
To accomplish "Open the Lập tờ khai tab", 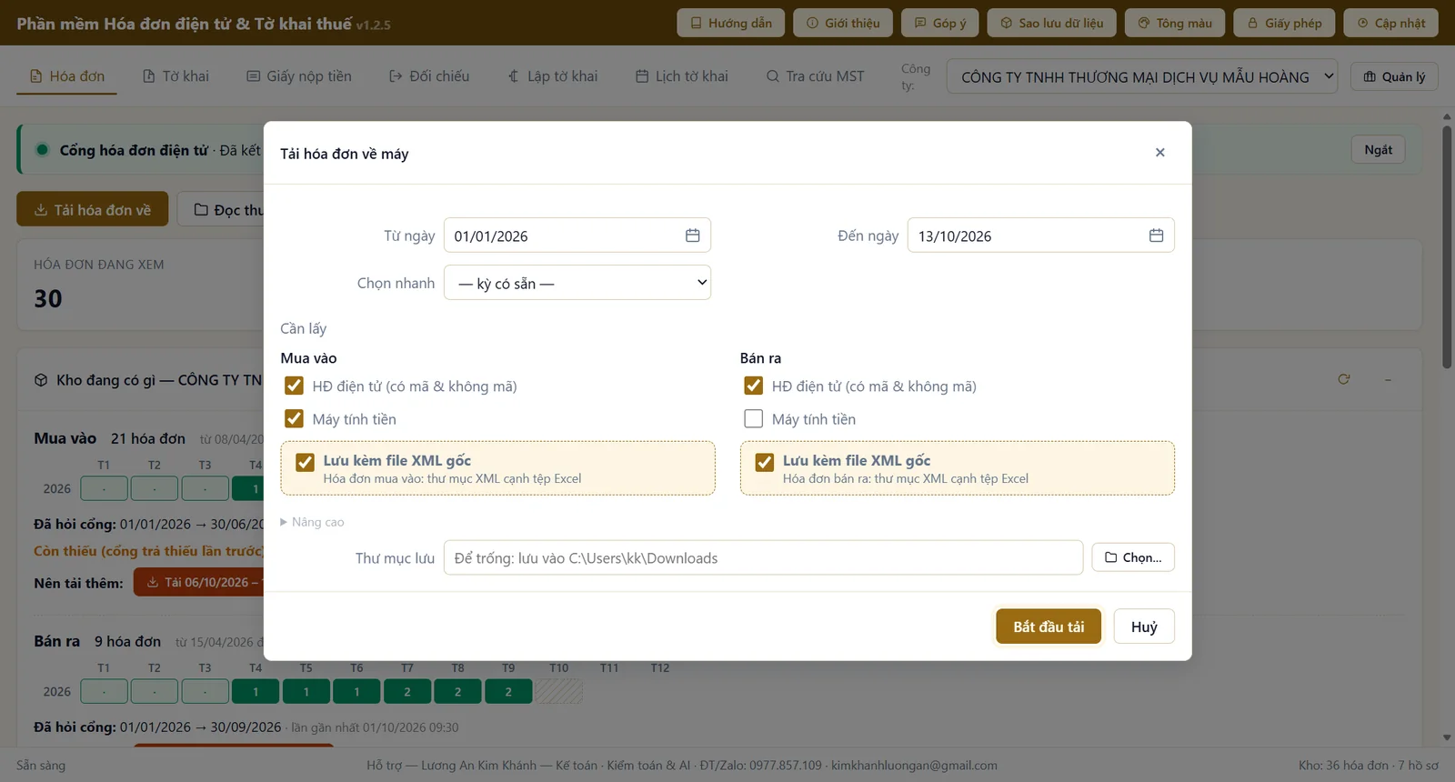I will (553, 76).
